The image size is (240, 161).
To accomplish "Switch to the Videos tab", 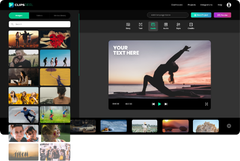I will tap(39, 16).
